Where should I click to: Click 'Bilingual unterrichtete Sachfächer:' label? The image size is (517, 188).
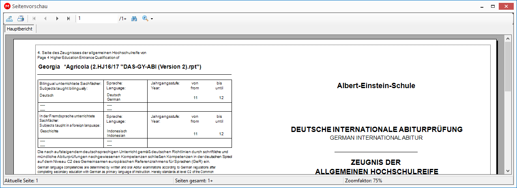point(70,83)
